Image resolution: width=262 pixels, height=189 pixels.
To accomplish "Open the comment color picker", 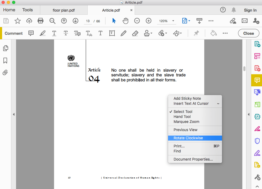I will point(213,33).
